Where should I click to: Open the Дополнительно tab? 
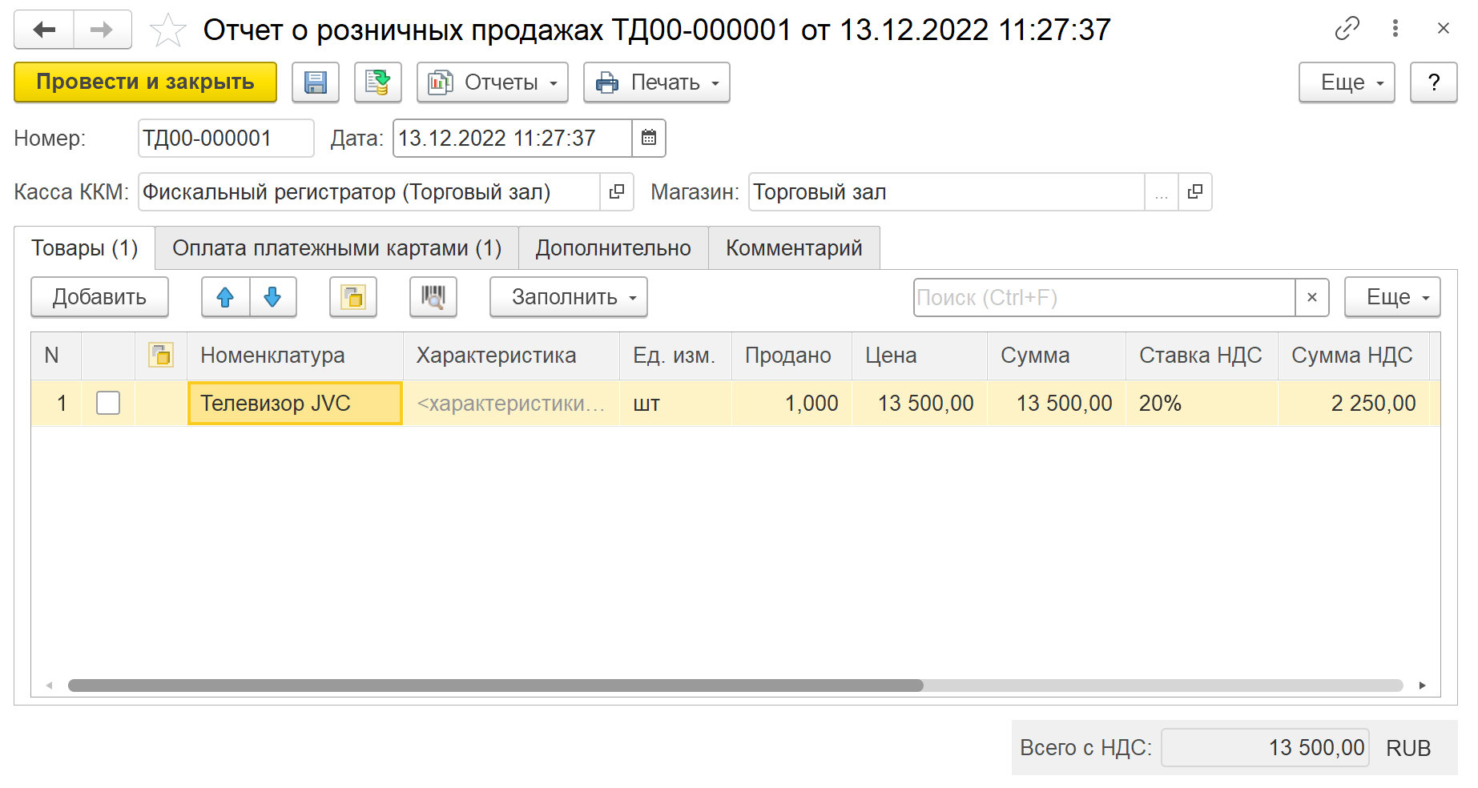(613, 248)
